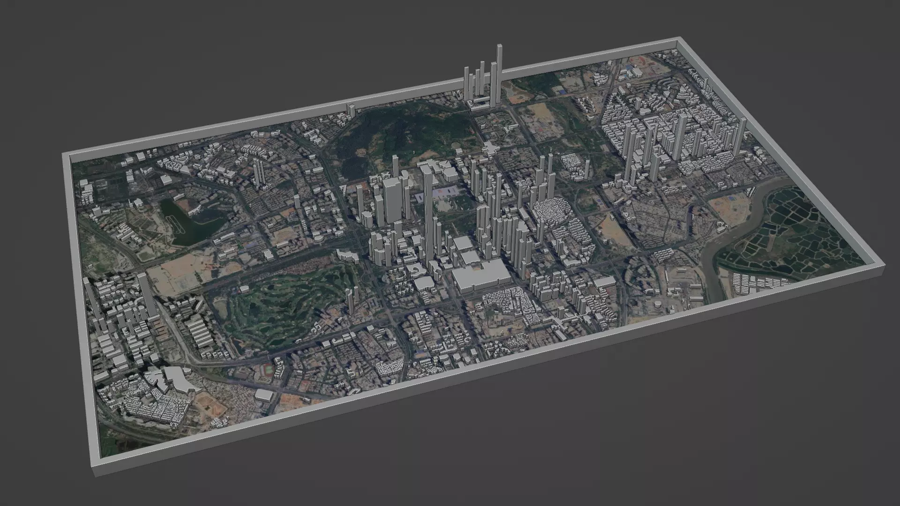Select the grid of fish ponds wetlands
The image size is (900, 506).
[x=792, y=234]
